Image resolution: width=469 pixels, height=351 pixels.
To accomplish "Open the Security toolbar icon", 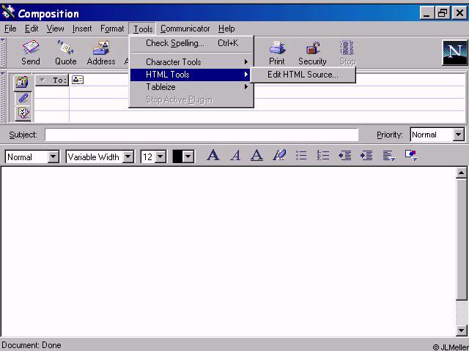I will (312, 53).
